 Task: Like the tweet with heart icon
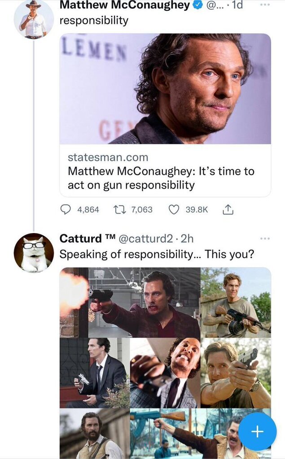[174, 209]
